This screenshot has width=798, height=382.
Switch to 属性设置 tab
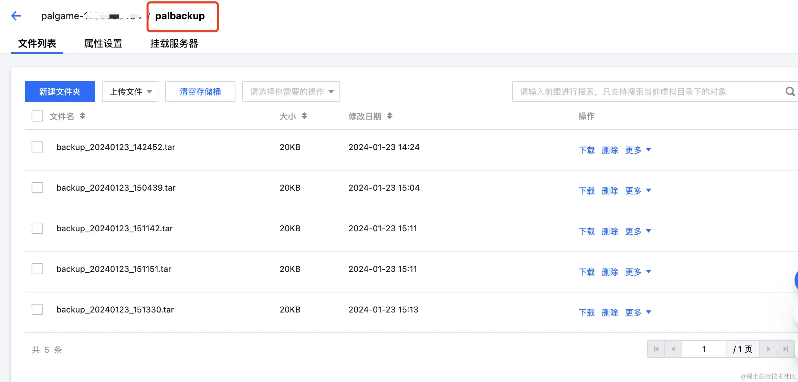103,43
